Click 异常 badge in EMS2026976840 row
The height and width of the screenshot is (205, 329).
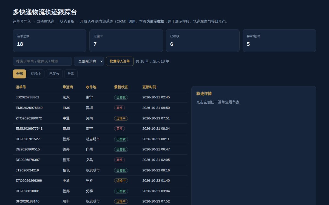coord(120,108)
